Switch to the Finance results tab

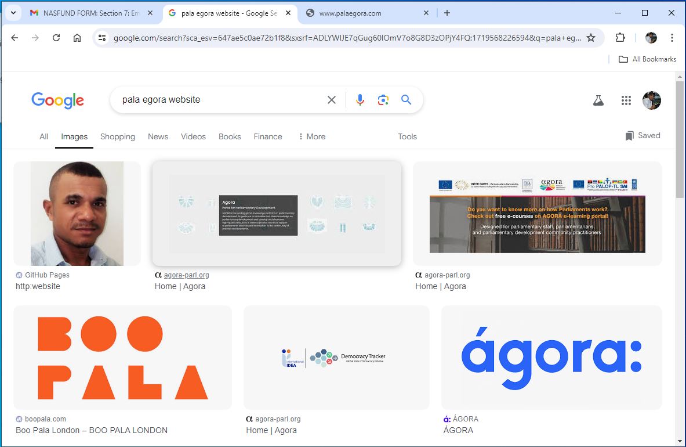pyautogui.click(x=268, y=136)
